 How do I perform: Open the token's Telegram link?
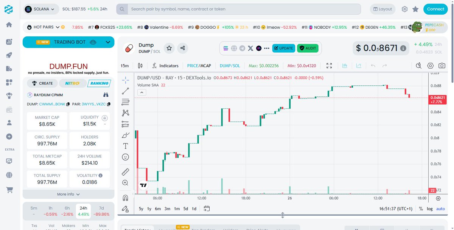point(242,48)
